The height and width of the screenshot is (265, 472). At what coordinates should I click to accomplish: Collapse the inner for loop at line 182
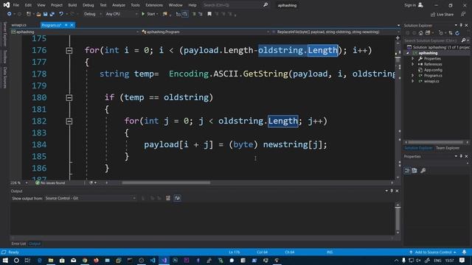pyautogui.click(x=69, y=121)
